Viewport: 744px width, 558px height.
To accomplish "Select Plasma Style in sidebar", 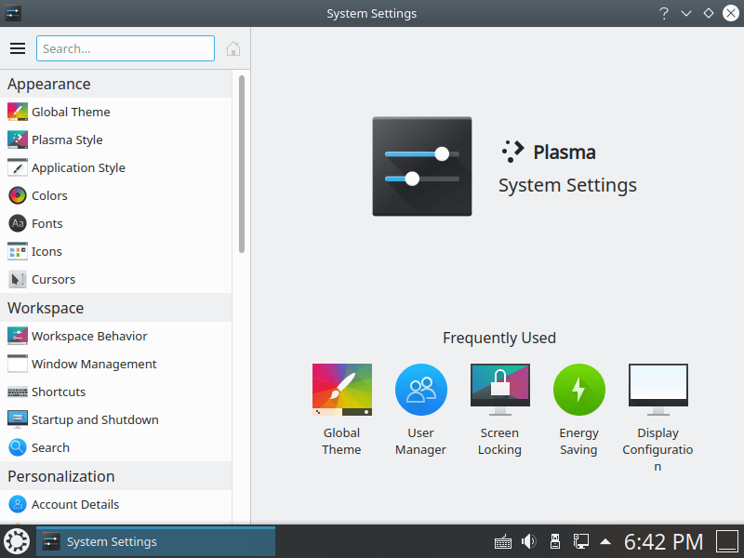I will [67, 139].
